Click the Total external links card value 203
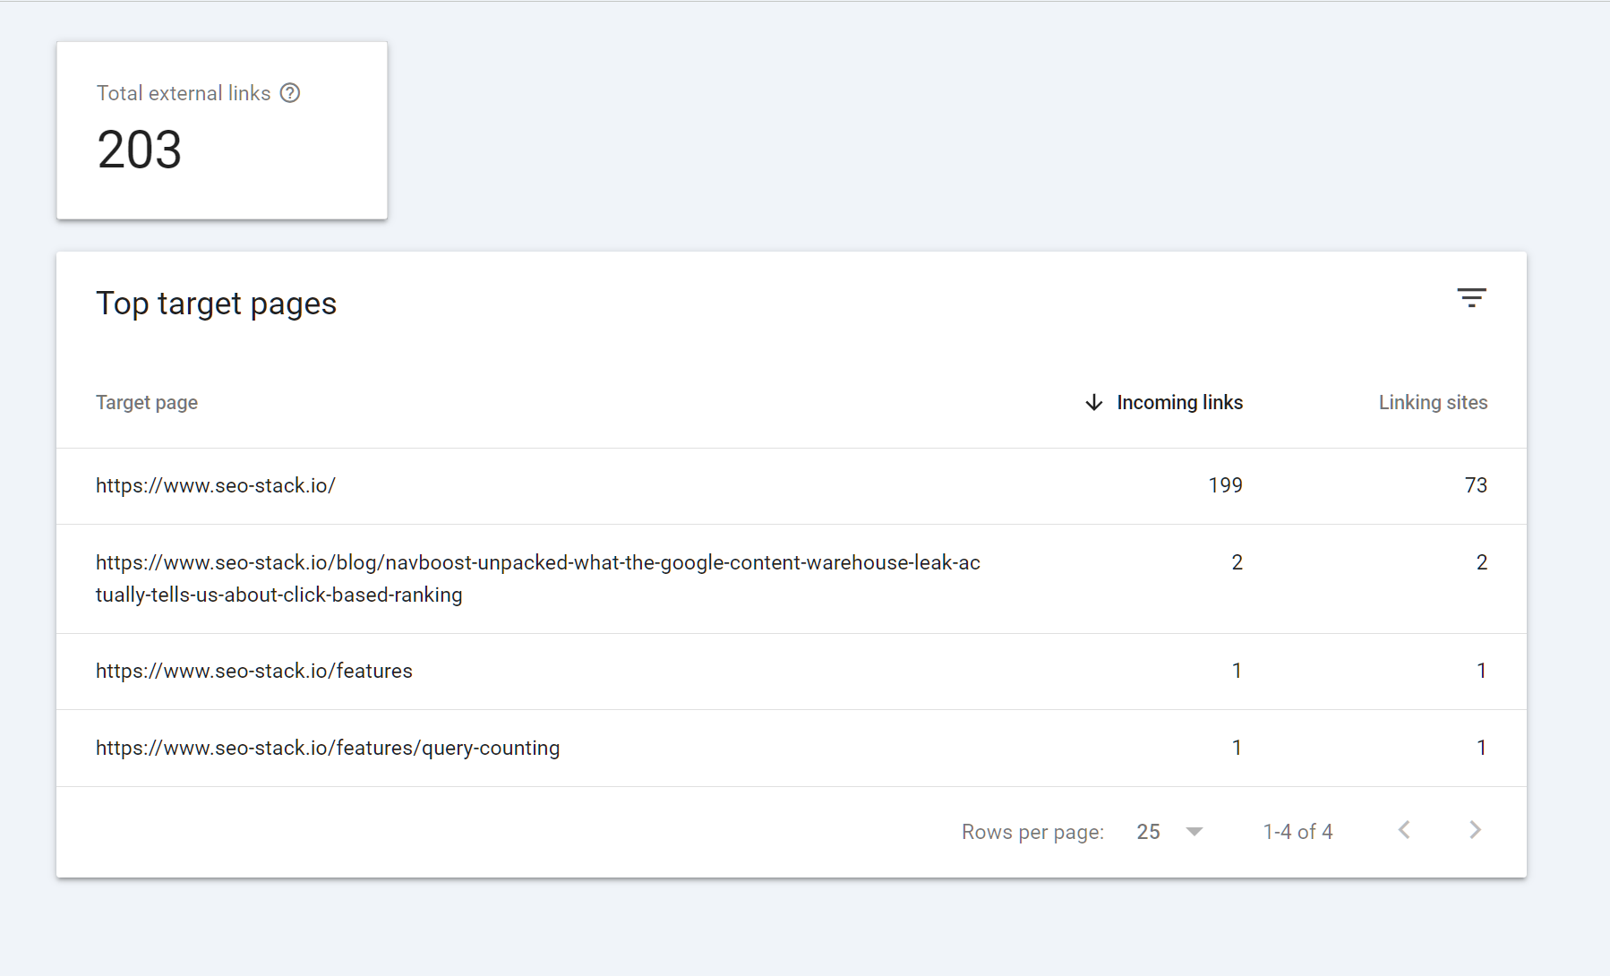This screenshot has width=1610, height=976. [x=140, y=150]
